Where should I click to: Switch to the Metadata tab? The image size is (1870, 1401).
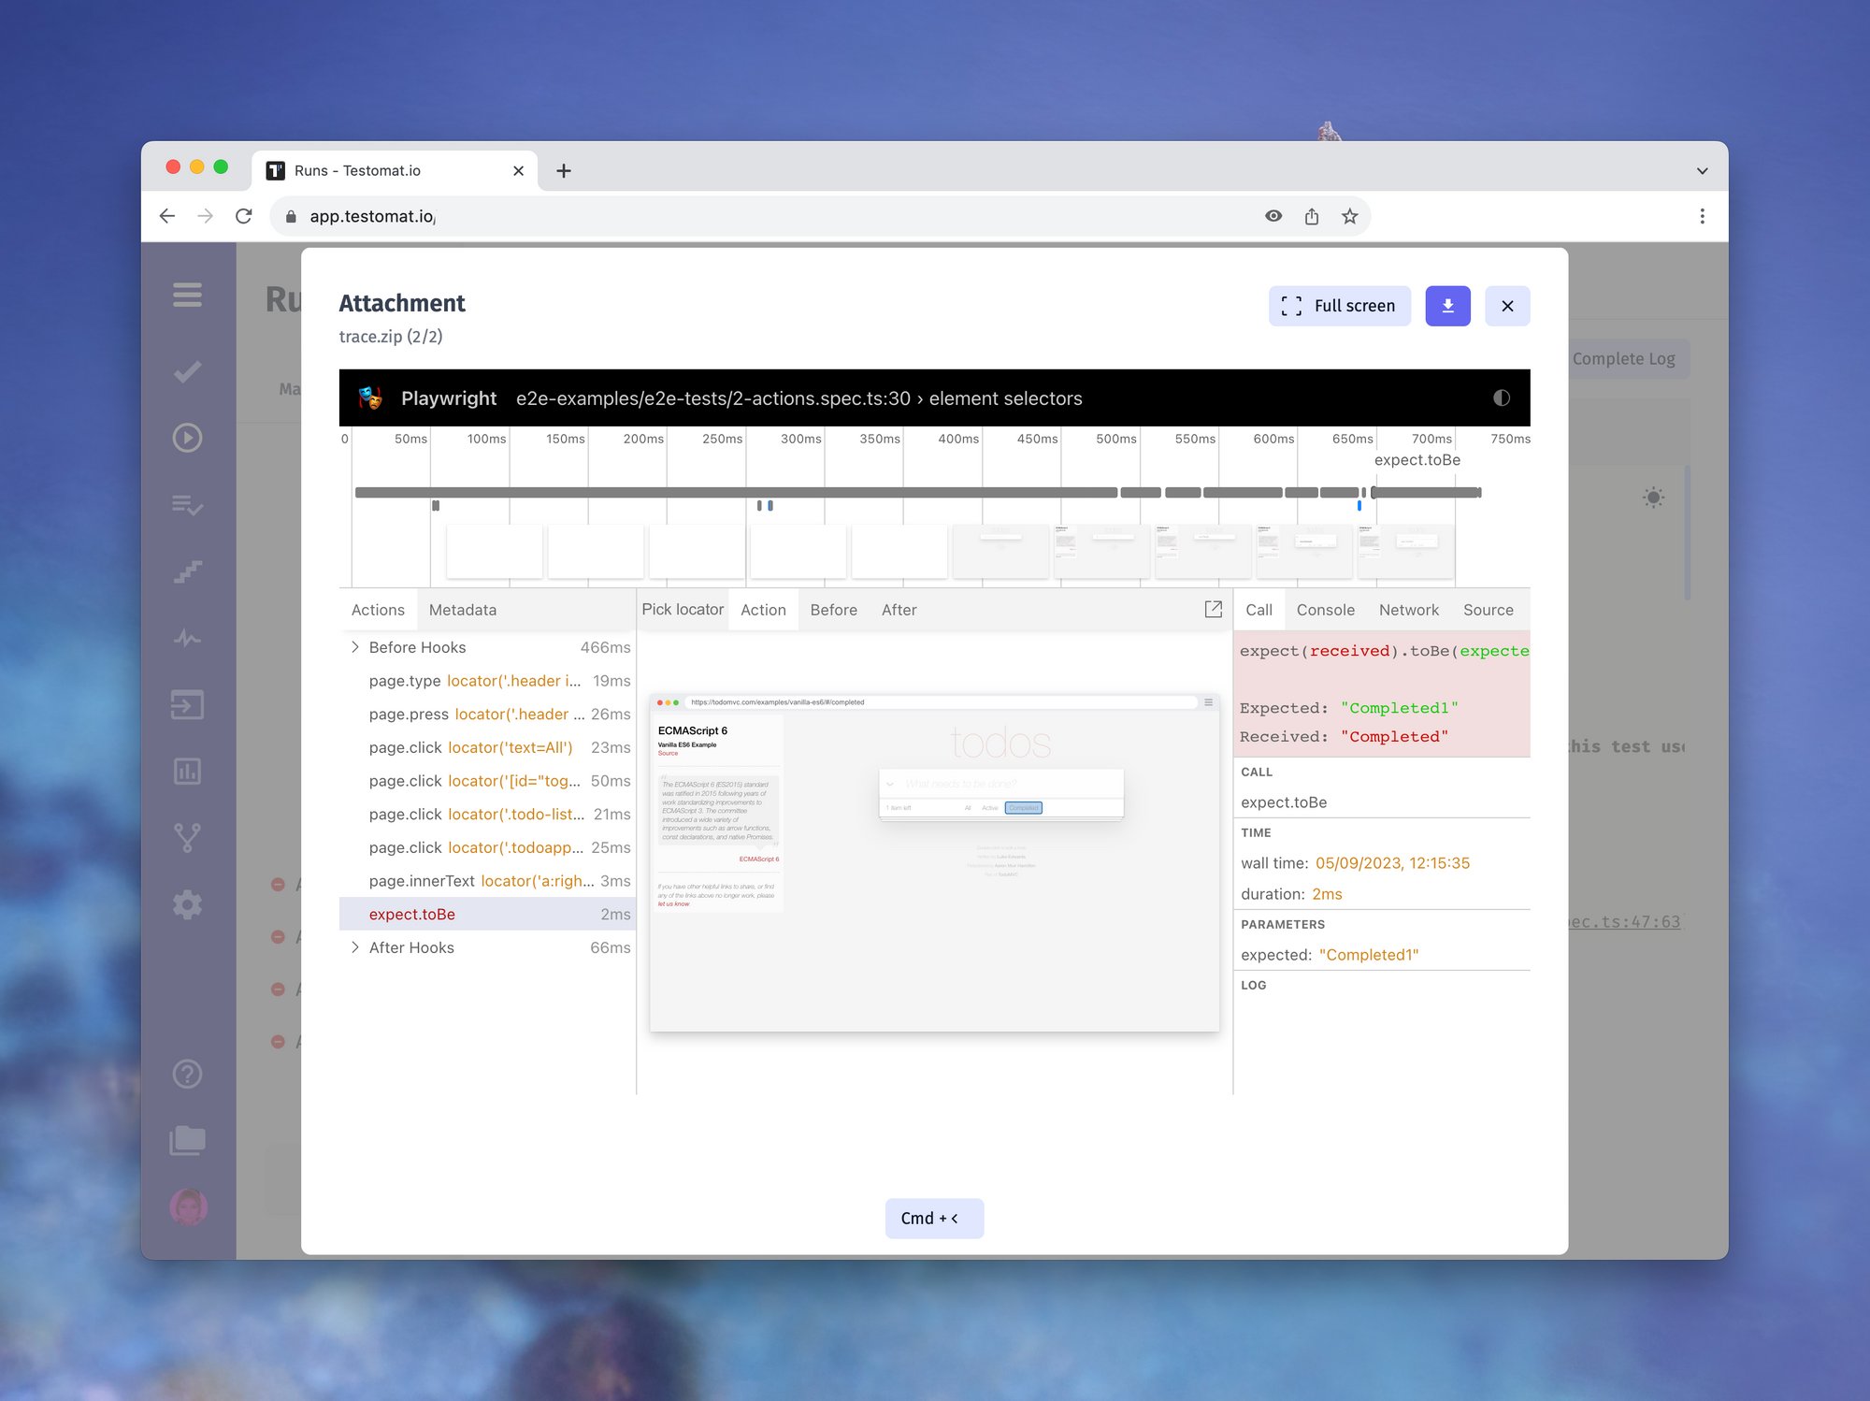point(462,609)
